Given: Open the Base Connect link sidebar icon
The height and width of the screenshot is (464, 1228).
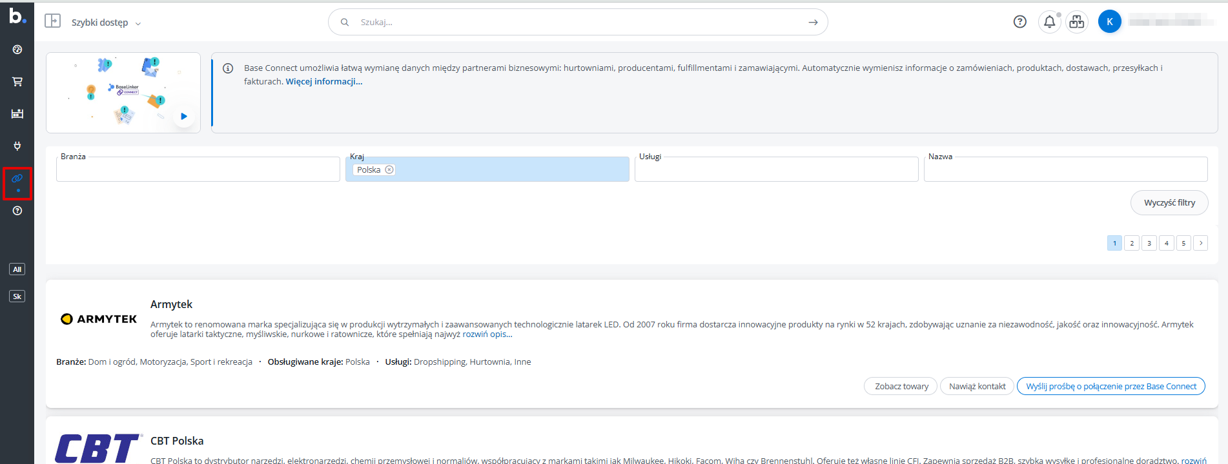Looking at the screenshot, I should pyautogui.click(x=17, y=179).
